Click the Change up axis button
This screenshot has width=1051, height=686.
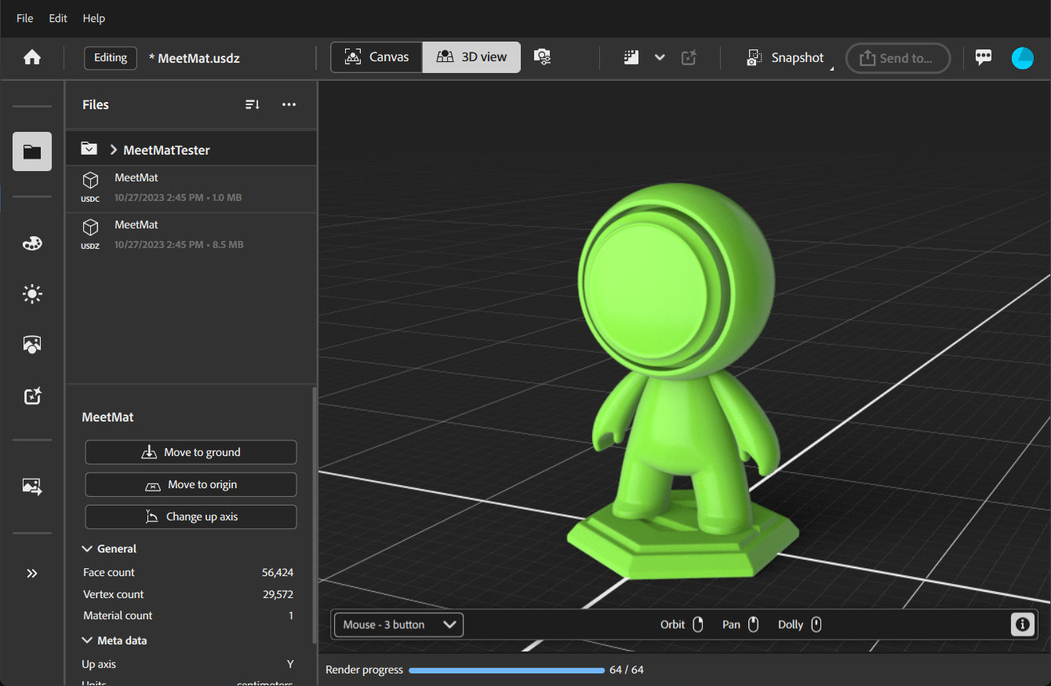pos(191,516)
